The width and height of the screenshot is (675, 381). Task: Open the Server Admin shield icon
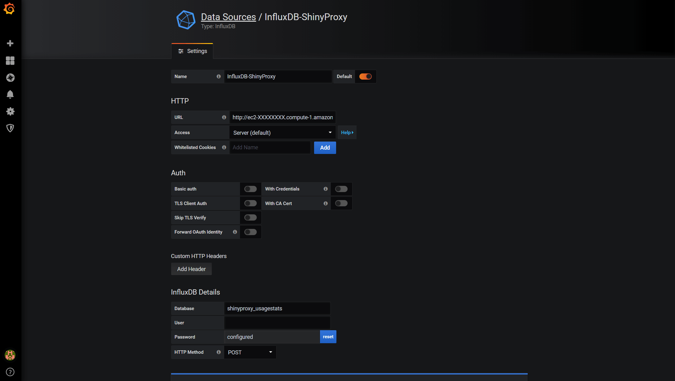click(x=10, y=128)
